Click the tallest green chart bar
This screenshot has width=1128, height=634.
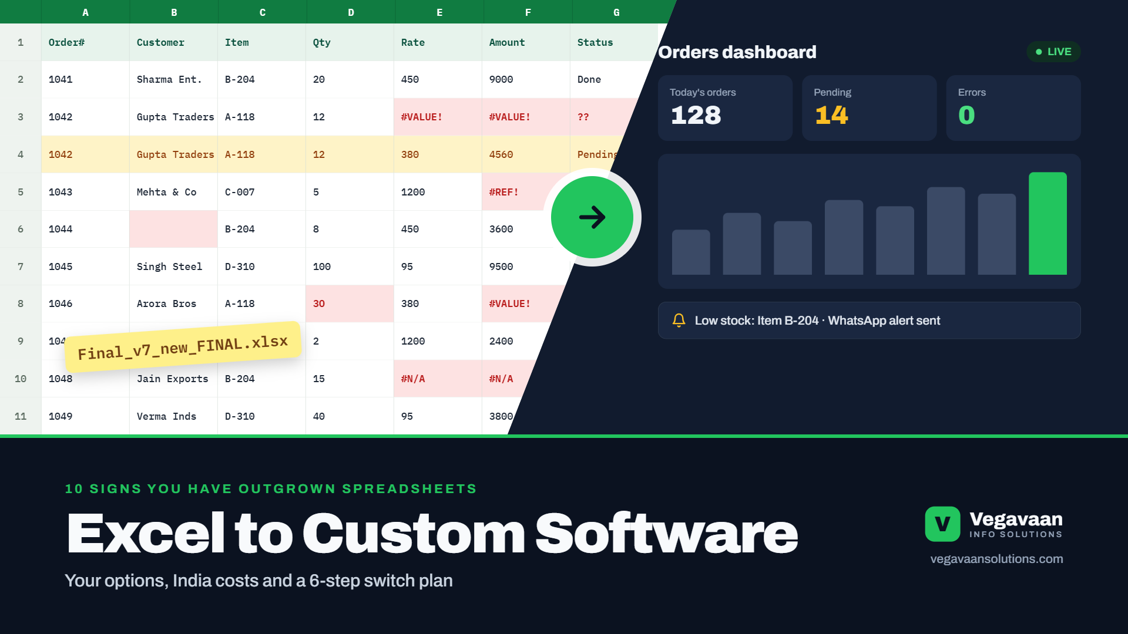point(1048,223)
